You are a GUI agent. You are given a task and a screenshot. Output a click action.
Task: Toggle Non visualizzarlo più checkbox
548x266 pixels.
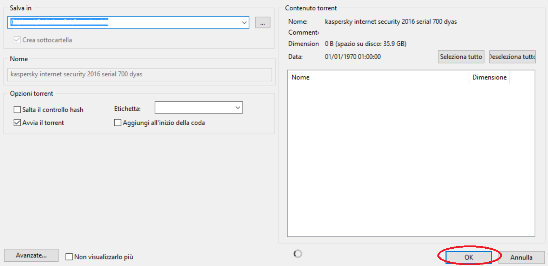69,257
